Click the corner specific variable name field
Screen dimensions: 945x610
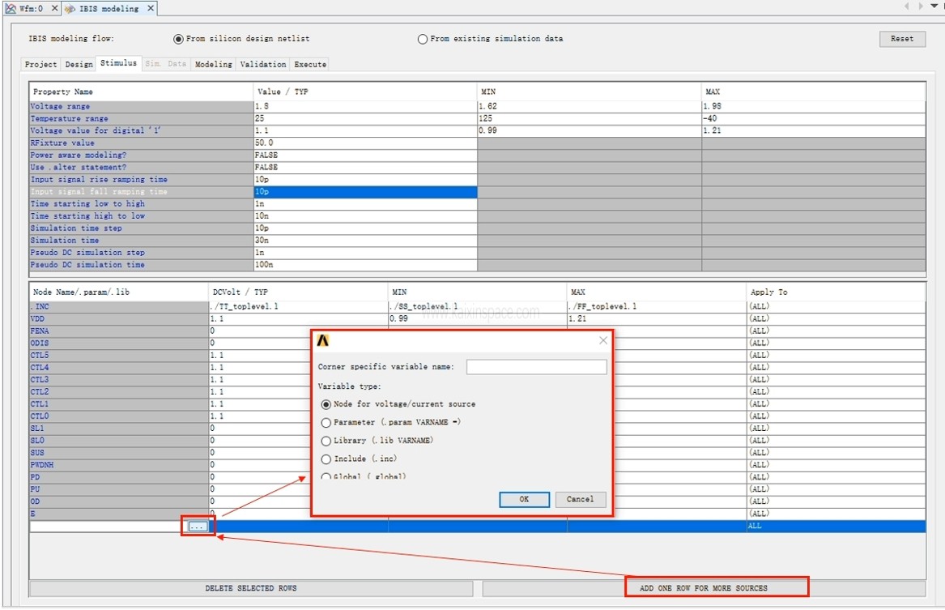(x=536, y=367)
